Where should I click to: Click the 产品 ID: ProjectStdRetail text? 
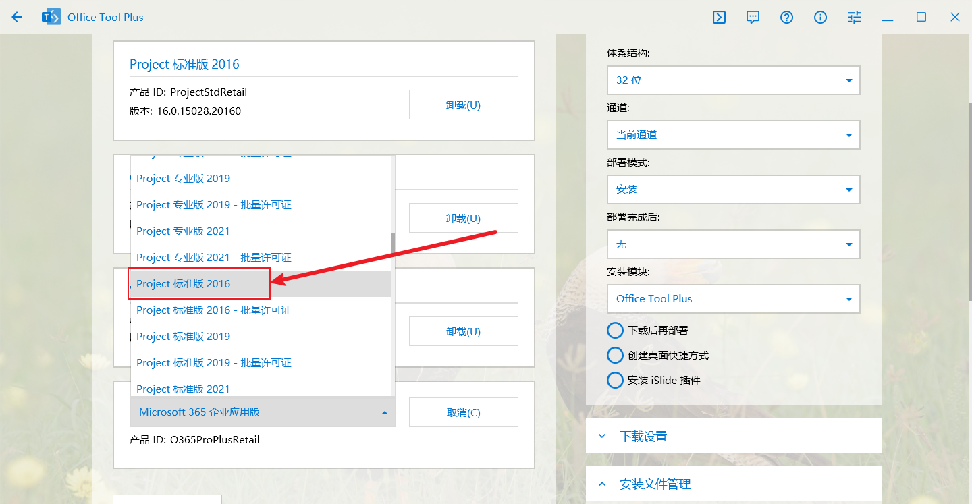(188, 92)
